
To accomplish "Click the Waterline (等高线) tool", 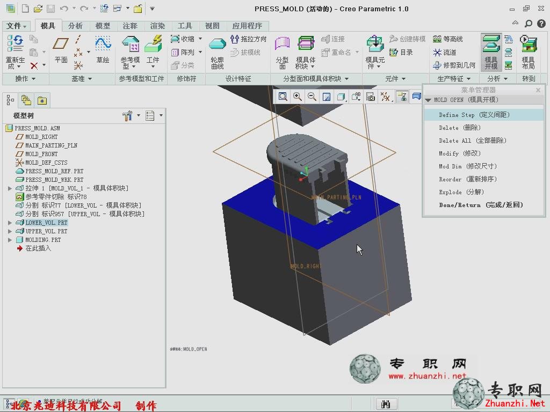I will [x=448, y=39].
